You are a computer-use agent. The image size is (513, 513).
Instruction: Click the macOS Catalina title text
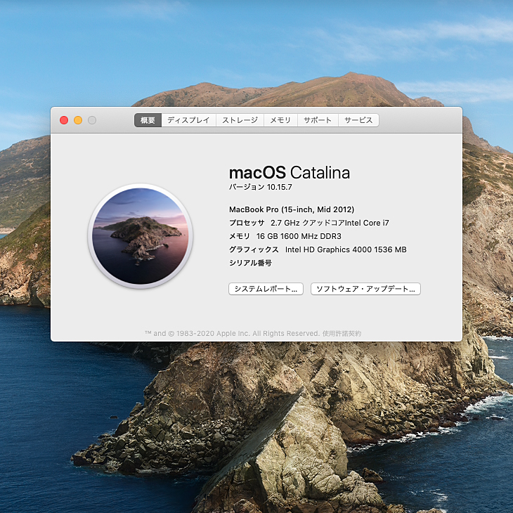(x=289, y=173)
